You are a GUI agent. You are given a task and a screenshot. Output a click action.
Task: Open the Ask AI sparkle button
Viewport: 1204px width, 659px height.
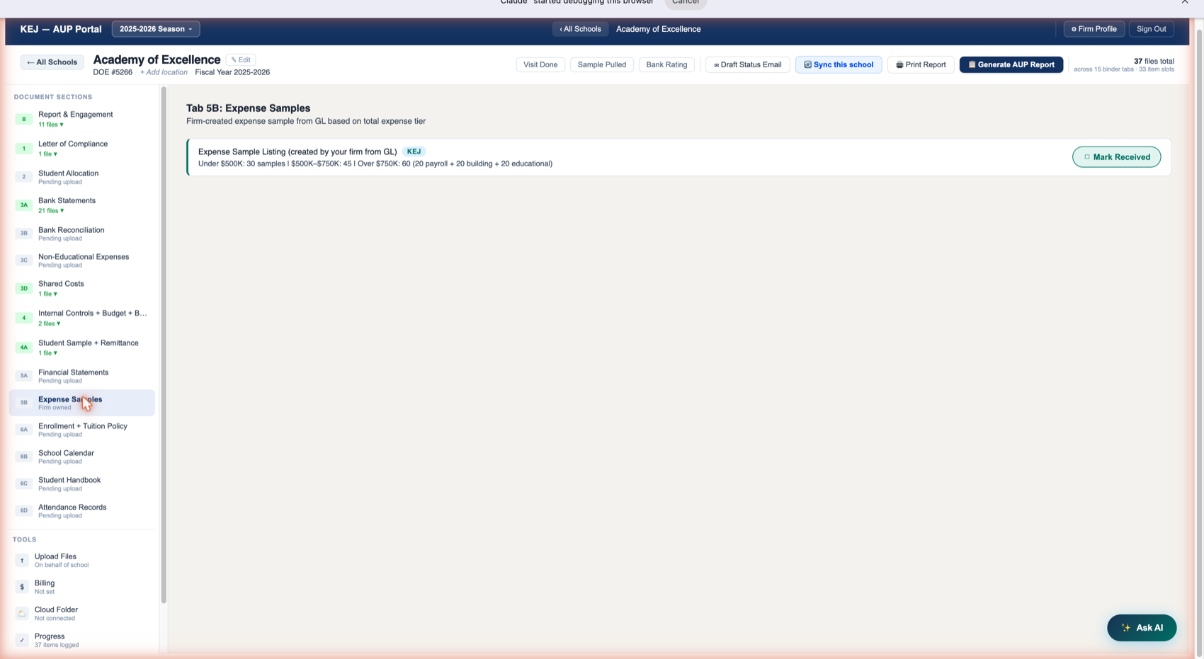(1142, 628)
